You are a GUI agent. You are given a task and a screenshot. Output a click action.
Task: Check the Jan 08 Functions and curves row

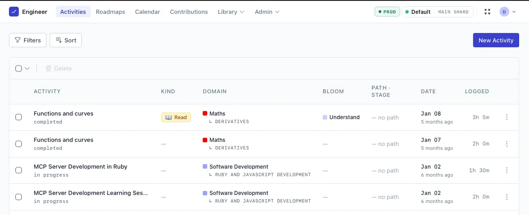click(18, 117)
